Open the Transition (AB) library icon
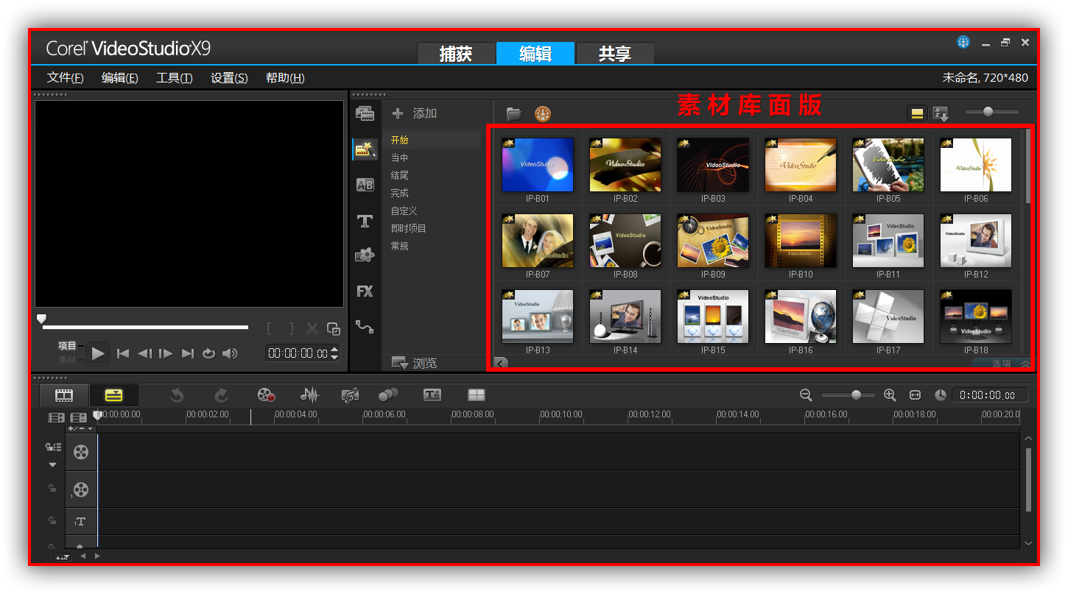The image size is (1068, 594). (x=365, y=185)
